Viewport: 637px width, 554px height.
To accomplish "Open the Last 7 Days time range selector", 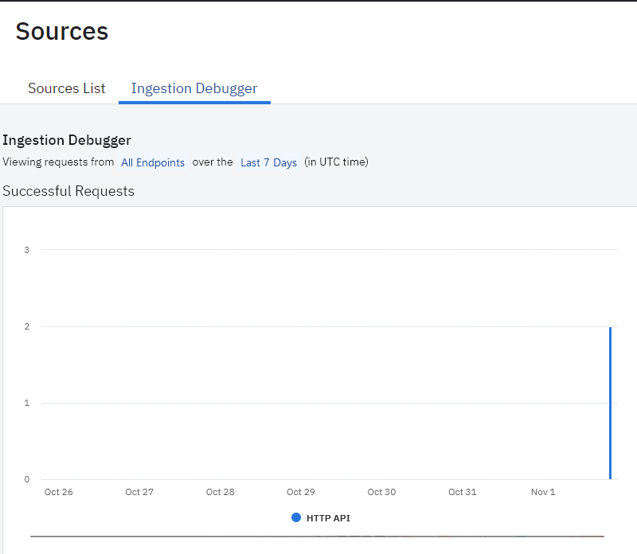I will [268, 162].
